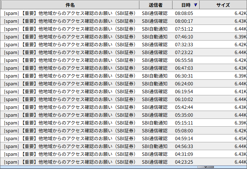Image resolution: width=247 pixels, height=169 pixels.
Task: Open the email received at 05:15:11
Action: click(123, 123)
